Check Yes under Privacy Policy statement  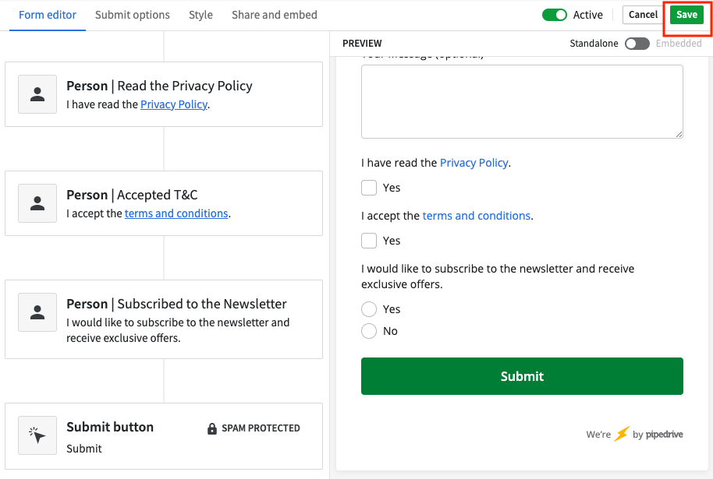pyautogui.click(x=369, y=188)
